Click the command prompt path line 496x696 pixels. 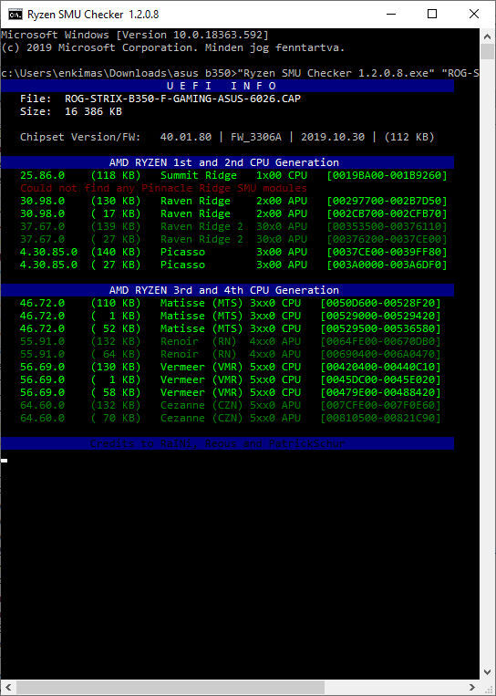point(240,73)
